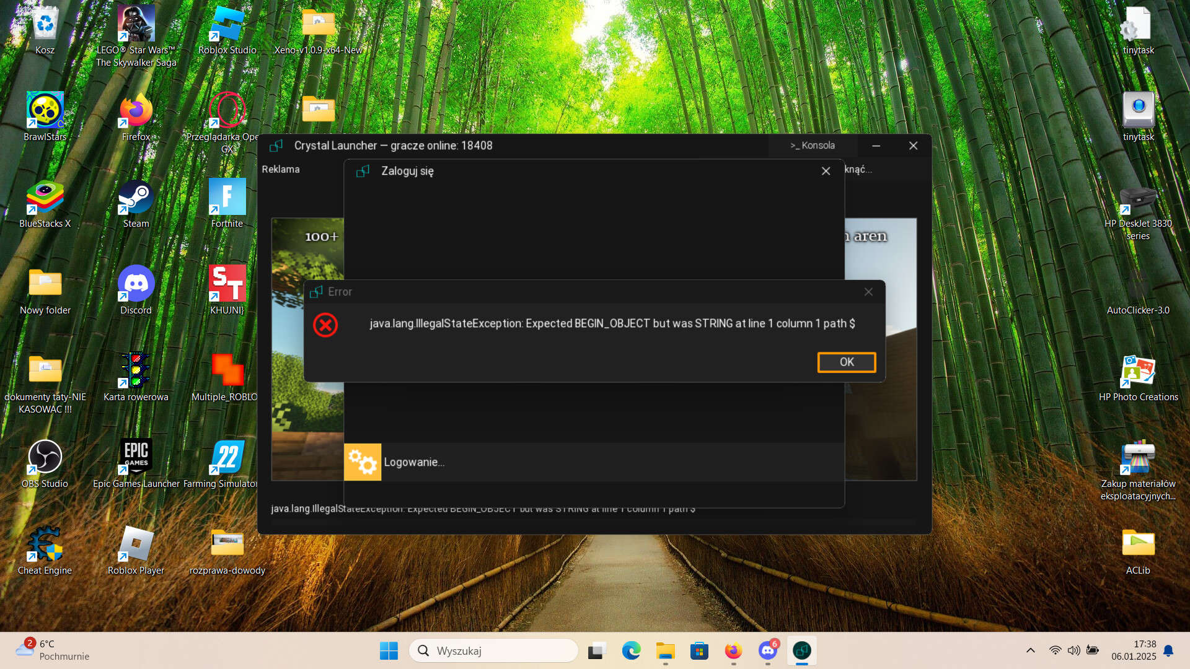Open the Steam desktop shortcut

click(136, 198)
